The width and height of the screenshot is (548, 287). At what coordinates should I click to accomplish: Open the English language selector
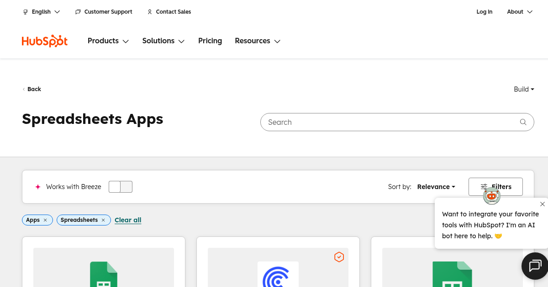[42, 12]
